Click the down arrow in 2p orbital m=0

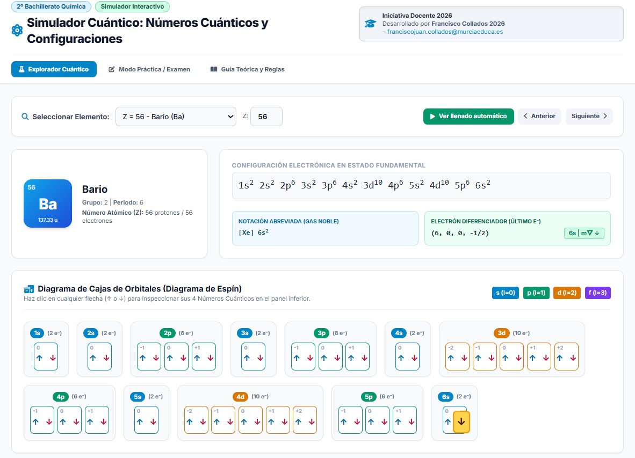click(x=183, y=358)
